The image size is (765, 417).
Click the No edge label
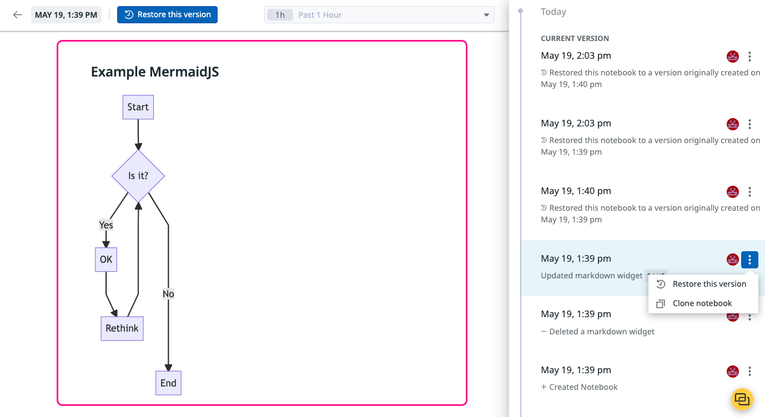tap(168, 294)
